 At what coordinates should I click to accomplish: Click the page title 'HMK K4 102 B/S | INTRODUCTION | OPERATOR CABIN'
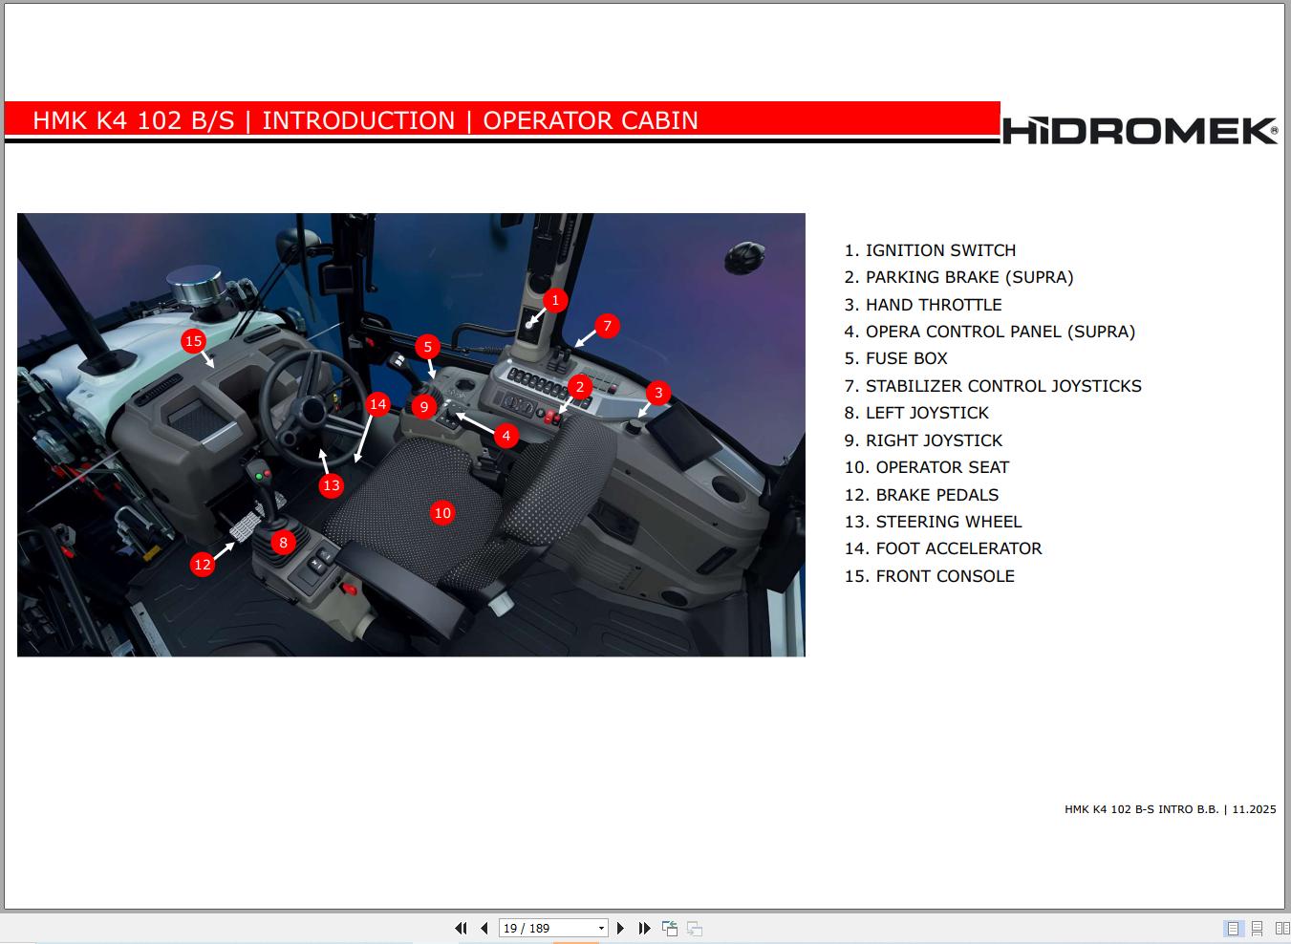coord(365,120)
